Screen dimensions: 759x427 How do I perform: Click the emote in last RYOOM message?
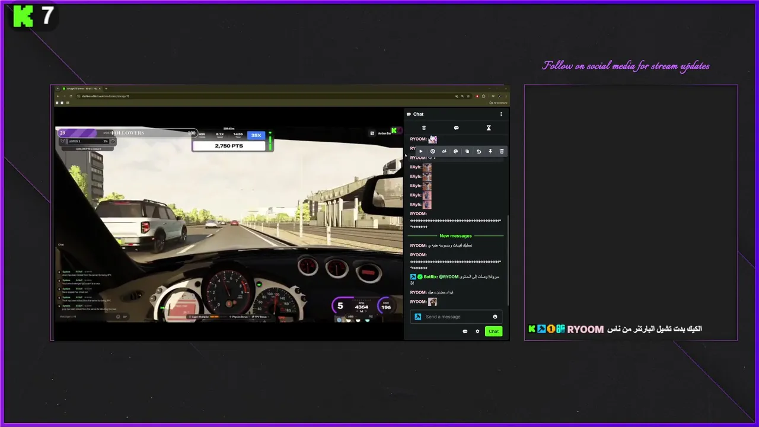(x=433, y=302)
